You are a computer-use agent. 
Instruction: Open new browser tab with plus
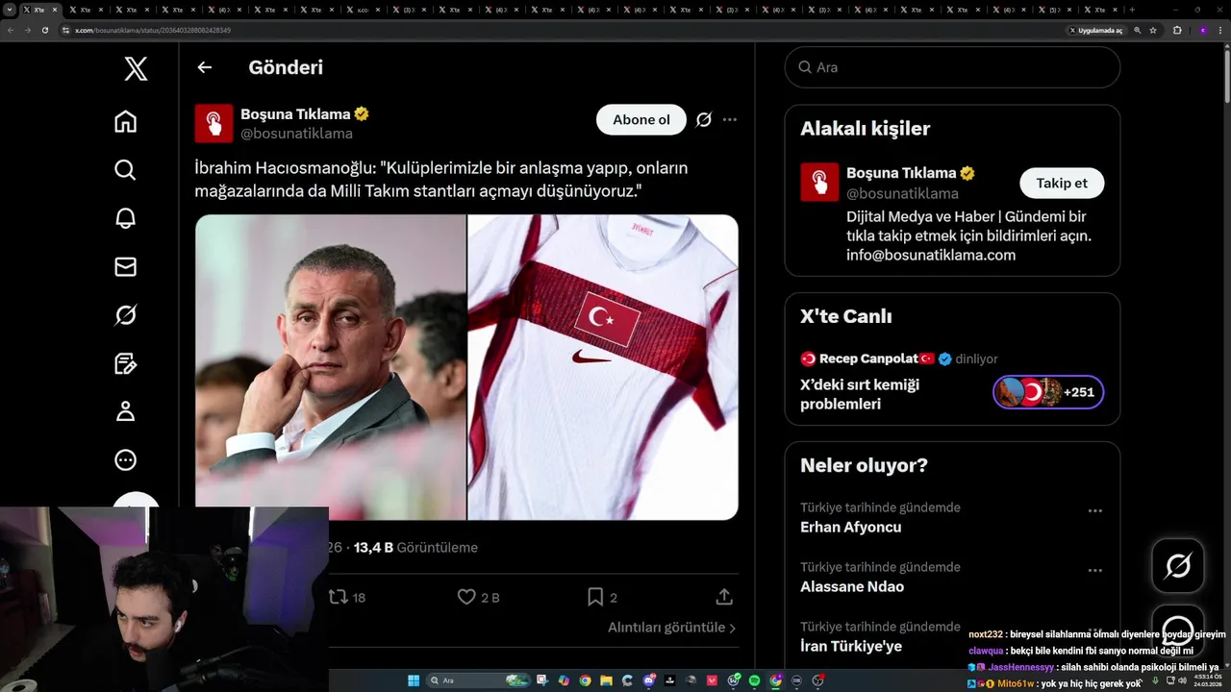click(1132, 10)
